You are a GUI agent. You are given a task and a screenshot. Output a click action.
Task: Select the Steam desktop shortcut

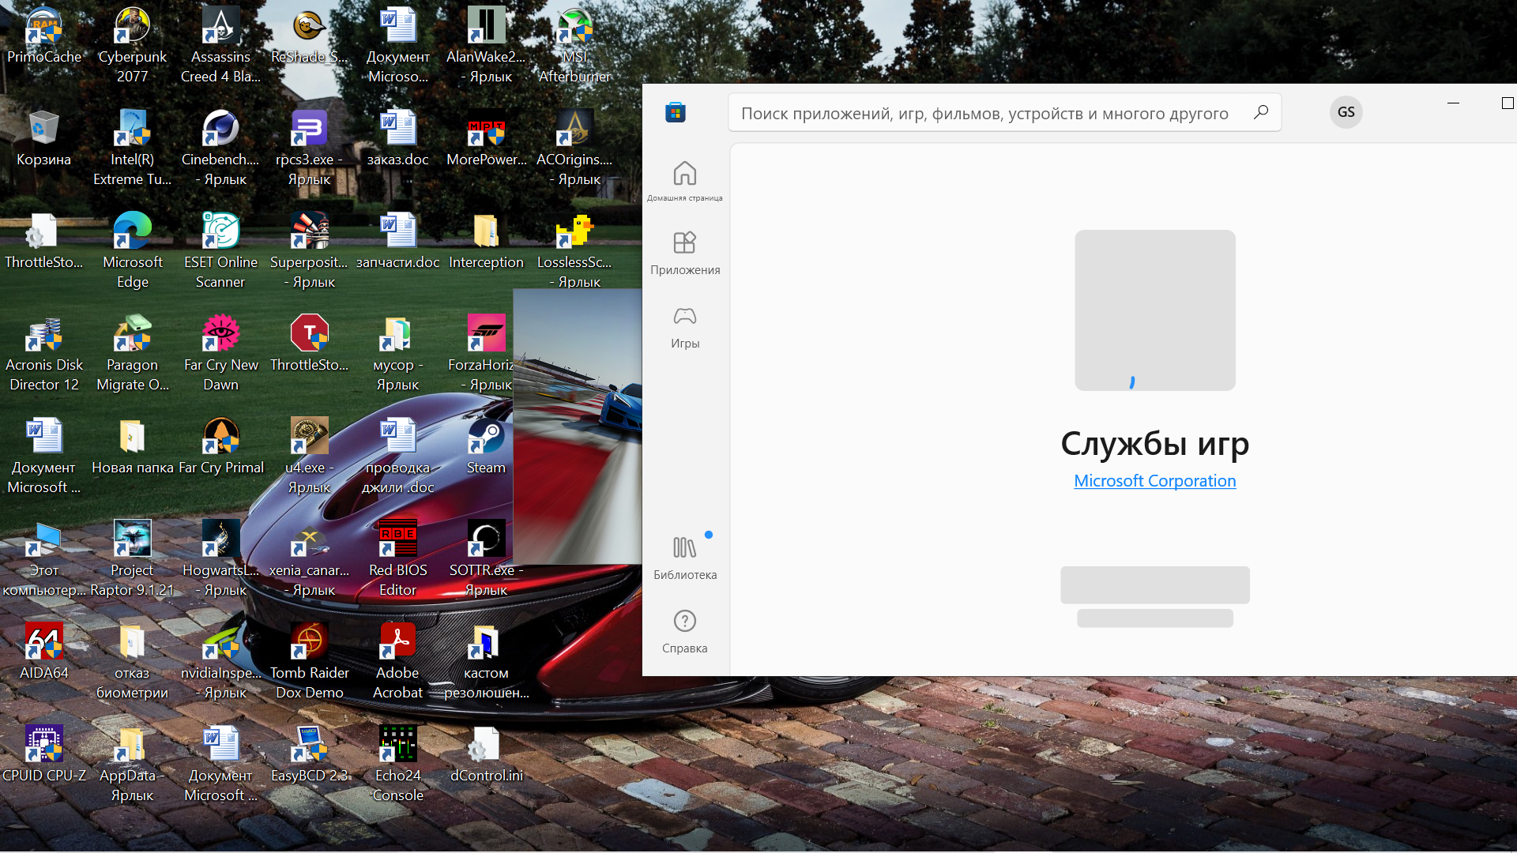pos(486,446)
